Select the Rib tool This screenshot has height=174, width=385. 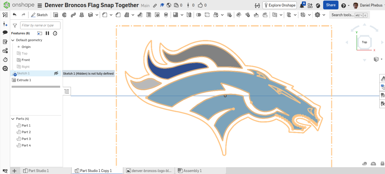(140, 15)
